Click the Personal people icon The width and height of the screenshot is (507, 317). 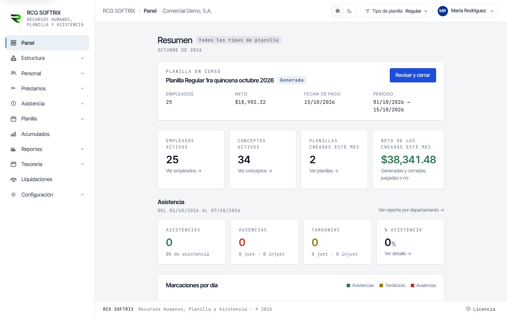tap(13, 73)
